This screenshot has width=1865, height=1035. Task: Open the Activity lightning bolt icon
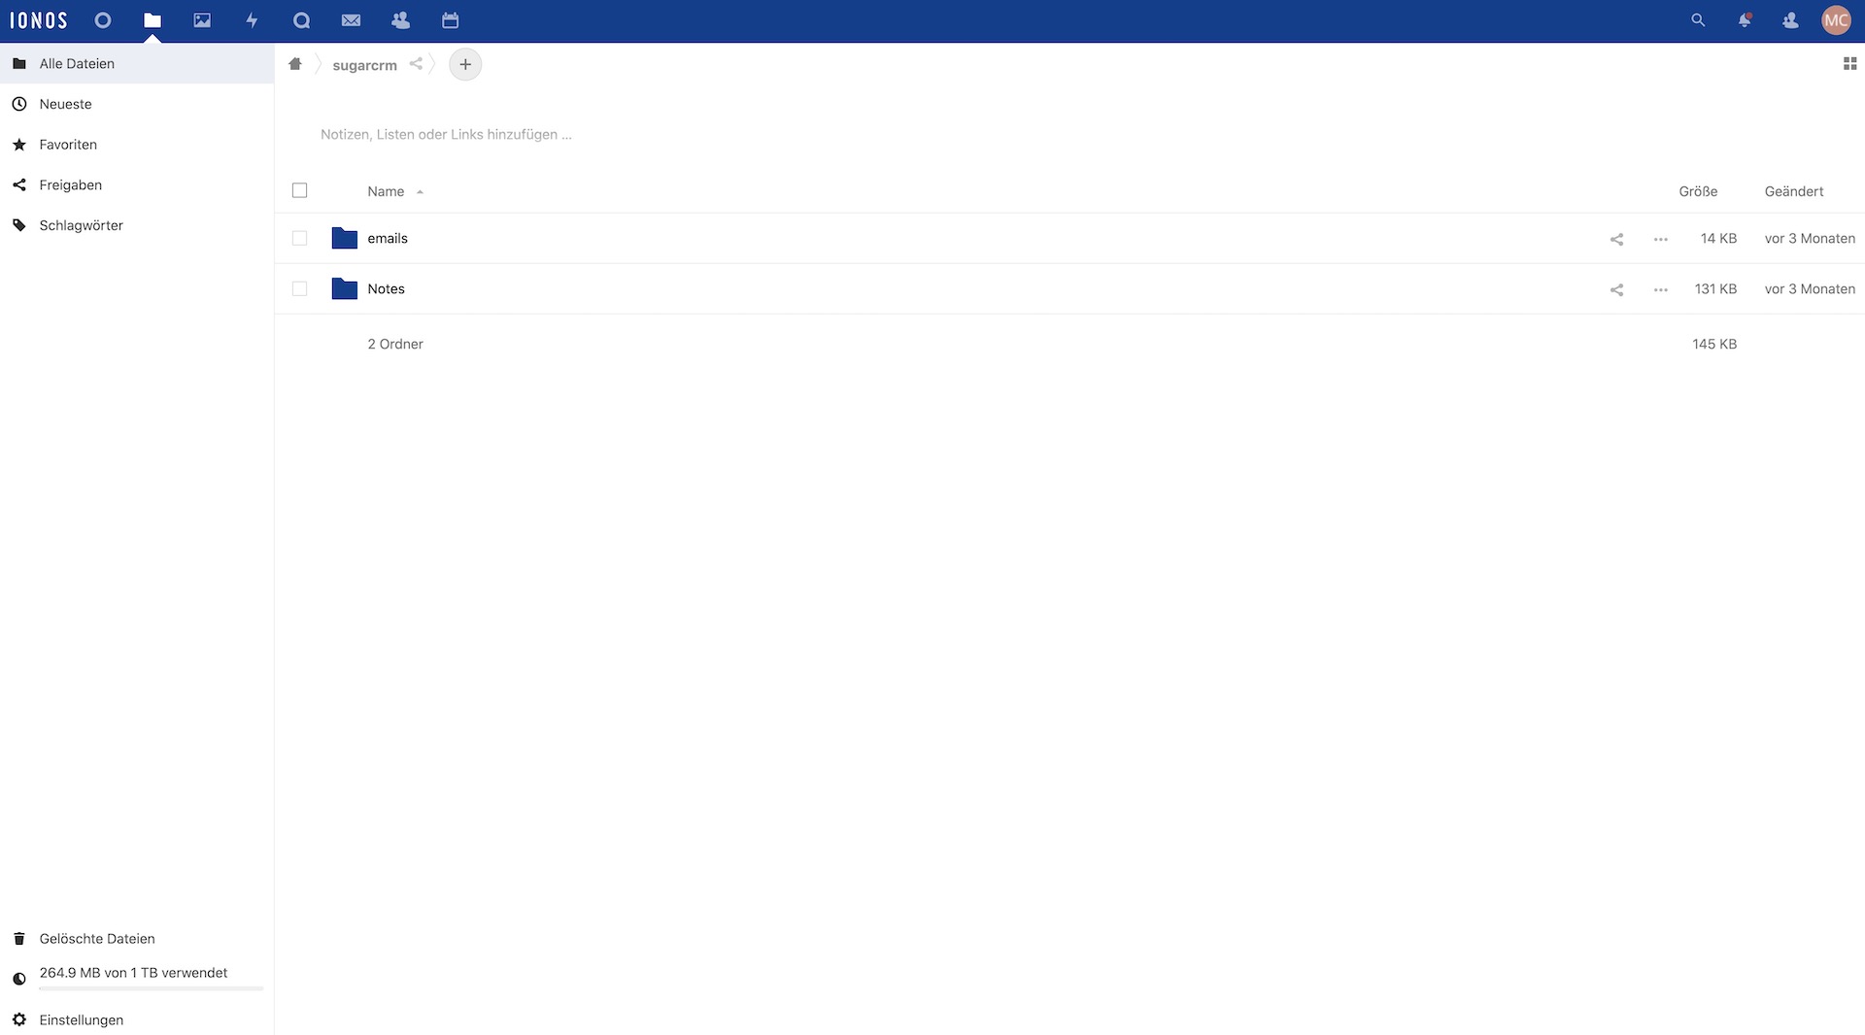click(252, 20)
